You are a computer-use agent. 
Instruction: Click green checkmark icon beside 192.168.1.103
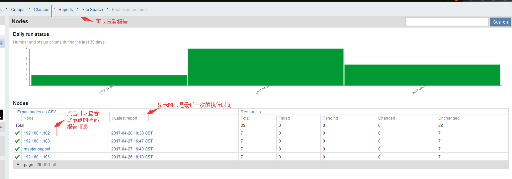point(17,141)
